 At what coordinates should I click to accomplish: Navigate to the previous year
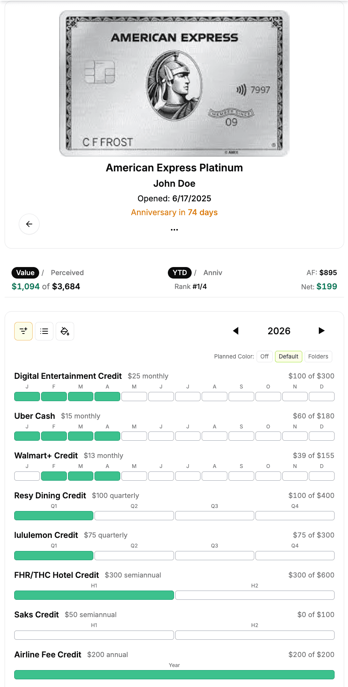[236, 331]
